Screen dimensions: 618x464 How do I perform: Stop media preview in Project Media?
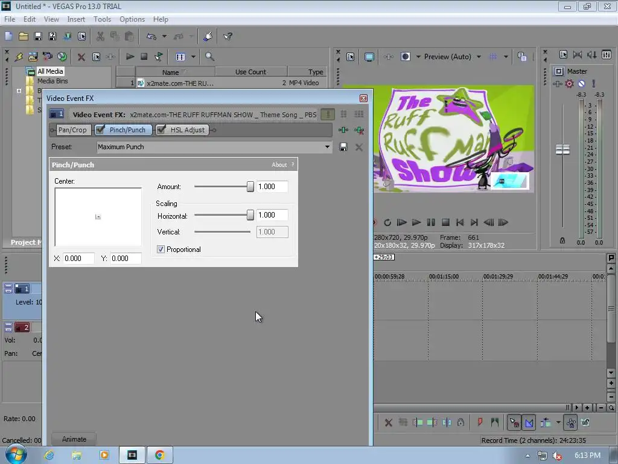(x=144, y=56)
